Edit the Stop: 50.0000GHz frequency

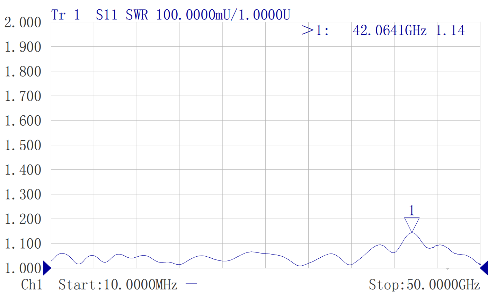click(x=424, y=285)
